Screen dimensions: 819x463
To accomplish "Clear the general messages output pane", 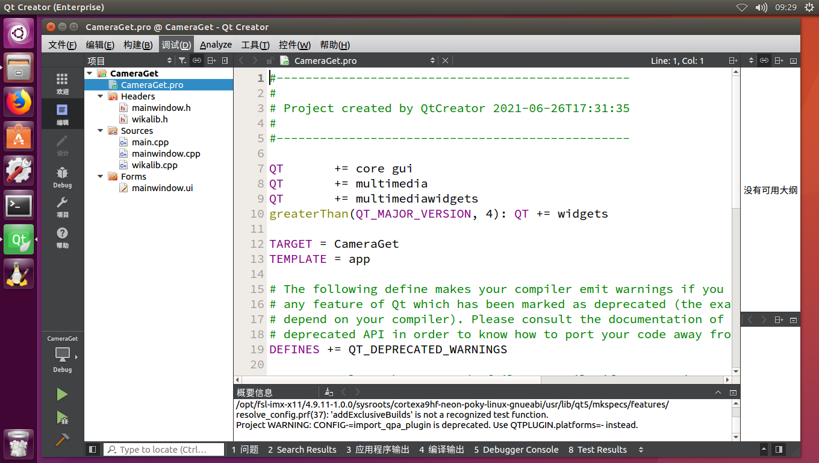I will coord(328,392).
